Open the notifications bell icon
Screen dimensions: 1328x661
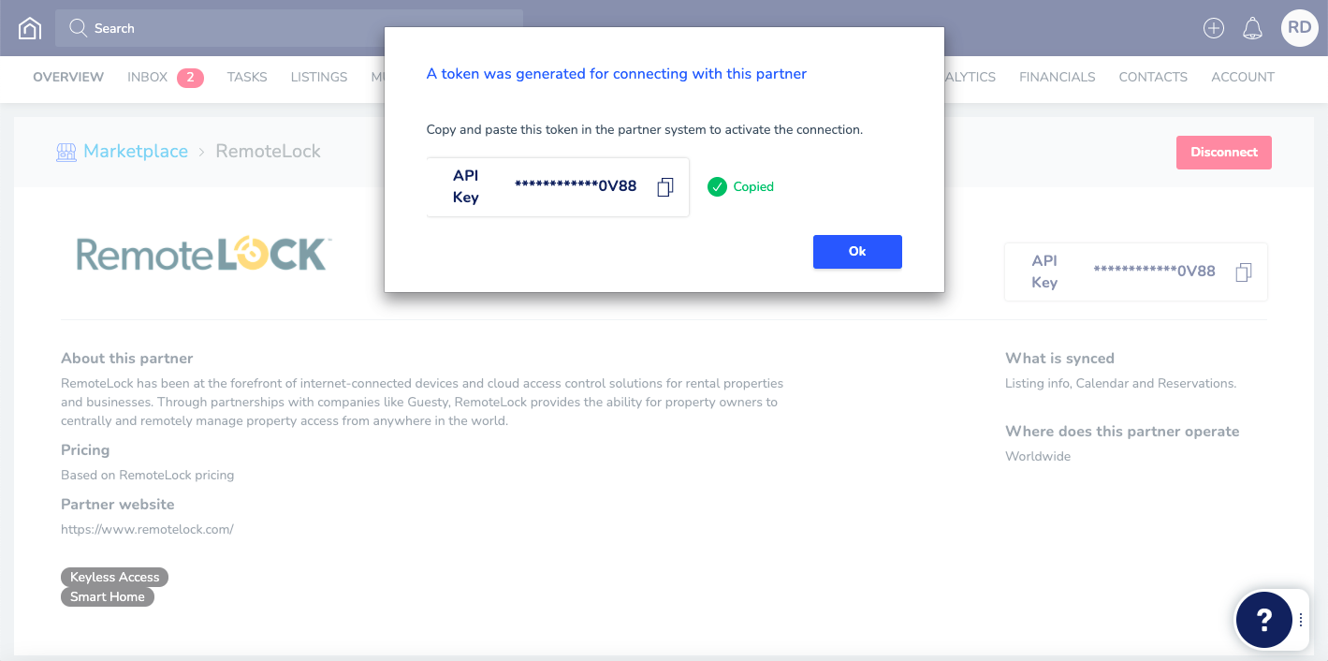click(1252, 28)
